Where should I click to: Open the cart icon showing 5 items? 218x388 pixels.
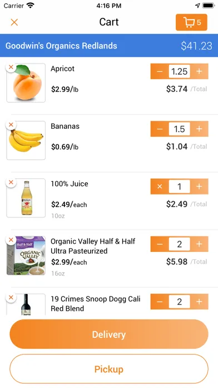(191, 22)
